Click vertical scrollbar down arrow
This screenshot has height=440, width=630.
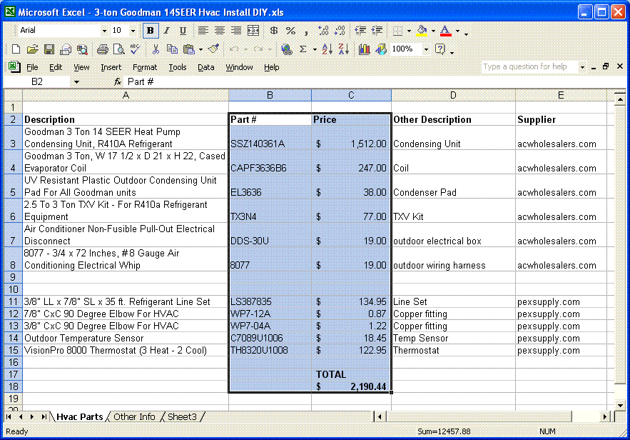tap(620, 406)
